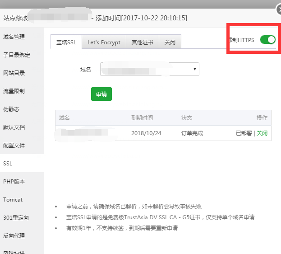Select the 其他证书 tab

pyautogui.click(x=142, y=42)
